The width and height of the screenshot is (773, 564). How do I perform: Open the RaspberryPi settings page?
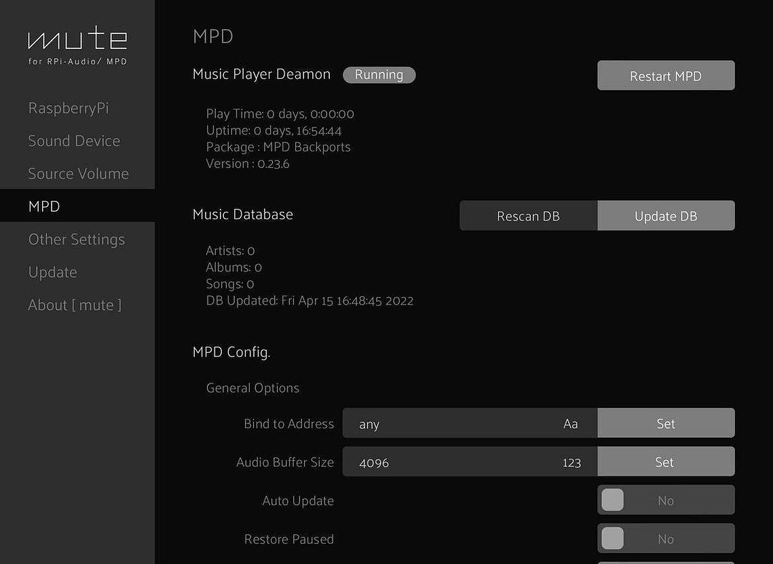pos(69,108)
